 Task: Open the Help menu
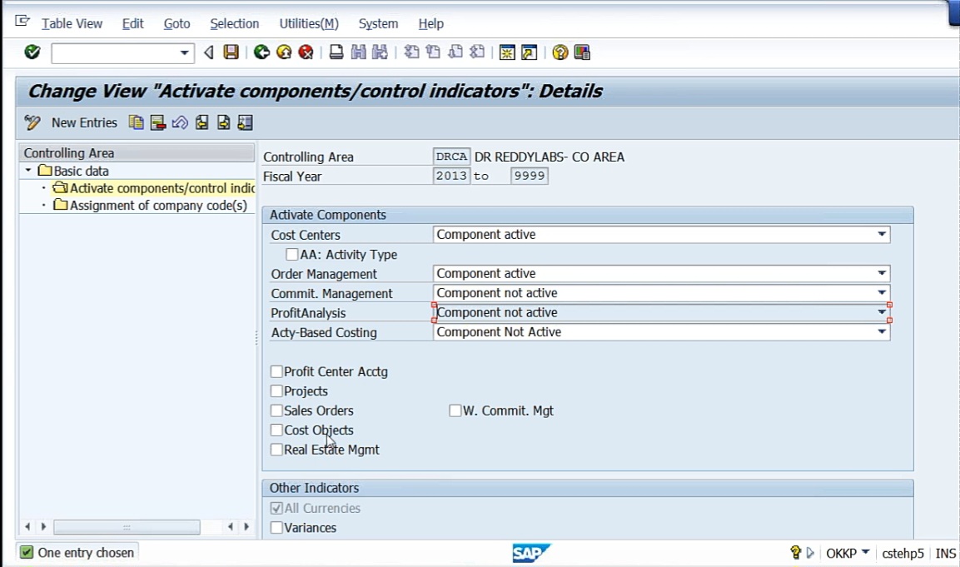431,23
